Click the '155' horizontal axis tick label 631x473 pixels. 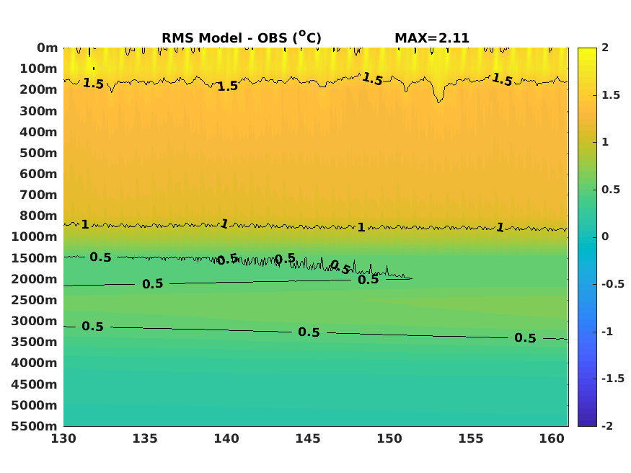(471, 438)
